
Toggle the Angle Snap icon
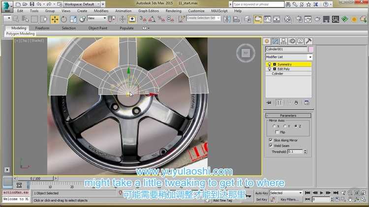[x=152, y=19]
